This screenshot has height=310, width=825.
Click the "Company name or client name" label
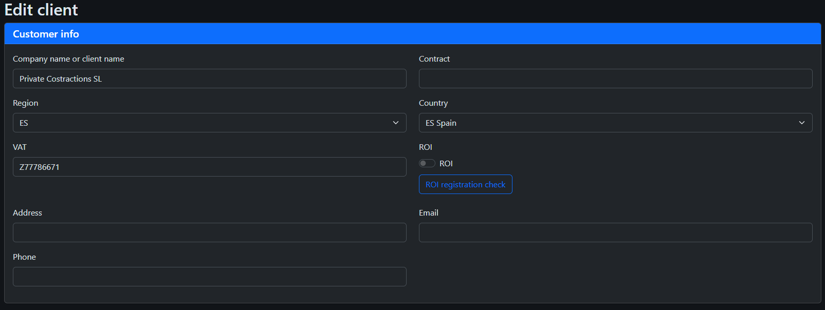click(x=68, y=59)
